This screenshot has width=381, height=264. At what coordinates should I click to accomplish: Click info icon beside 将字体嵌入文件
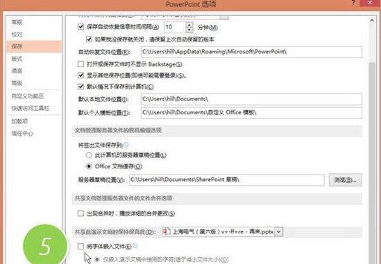point(135,246)
